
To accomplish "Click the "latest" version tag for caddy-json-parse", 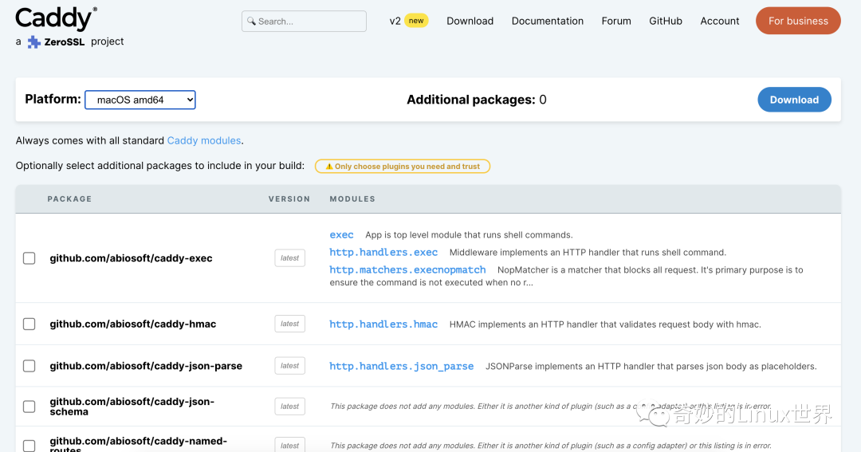I will coord(290,366).
